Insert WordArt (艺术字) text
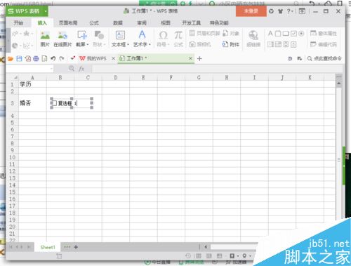The height and width of the screenshot is (266, 351). pos(142,39)
